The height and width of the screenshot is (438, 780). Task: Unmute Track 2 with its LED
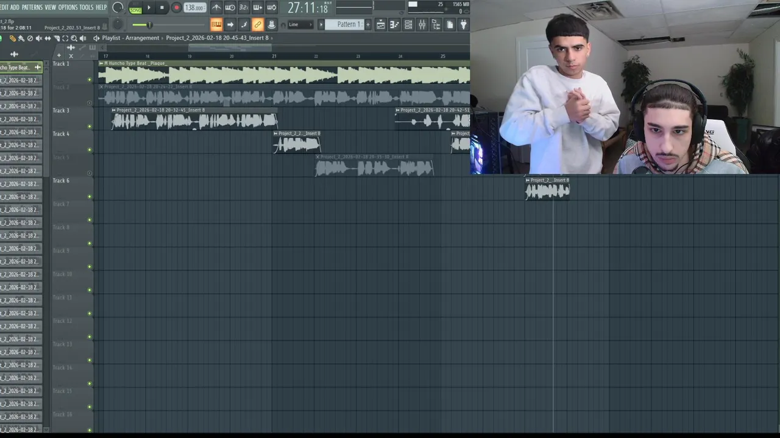90,103
